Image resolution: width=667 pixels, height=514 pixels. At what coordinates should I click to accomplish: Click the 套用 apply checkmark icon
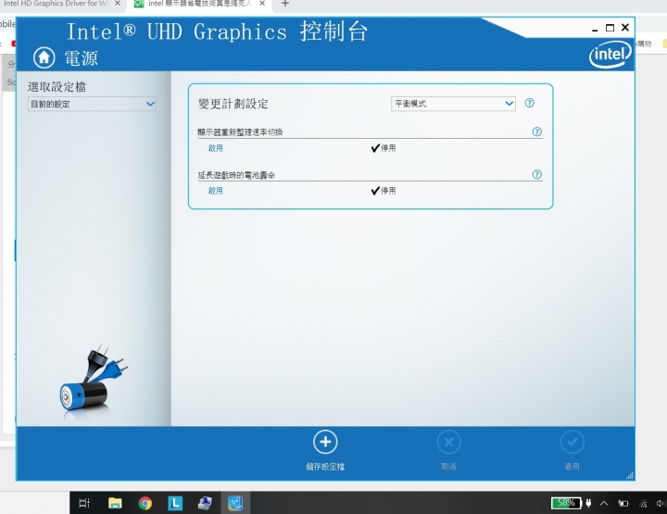(573, 442)
